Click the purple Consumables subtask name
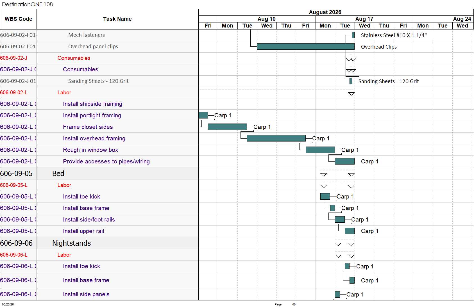Image resolution: width=474 pixels, height=308 pixels. pos(81,70)
